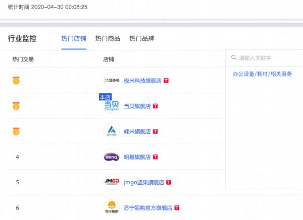Click the Dangbei store logo

click(x=112, y=106)
